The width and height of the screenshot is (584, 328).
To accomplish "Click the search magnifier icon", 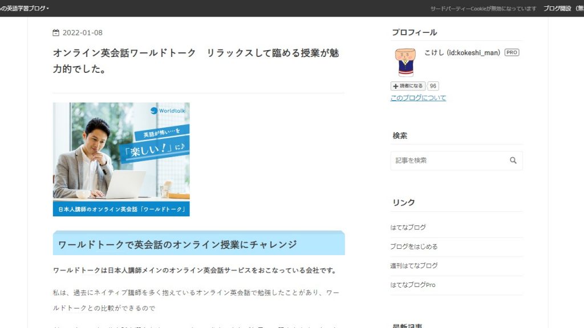I will tap(513, 160).
